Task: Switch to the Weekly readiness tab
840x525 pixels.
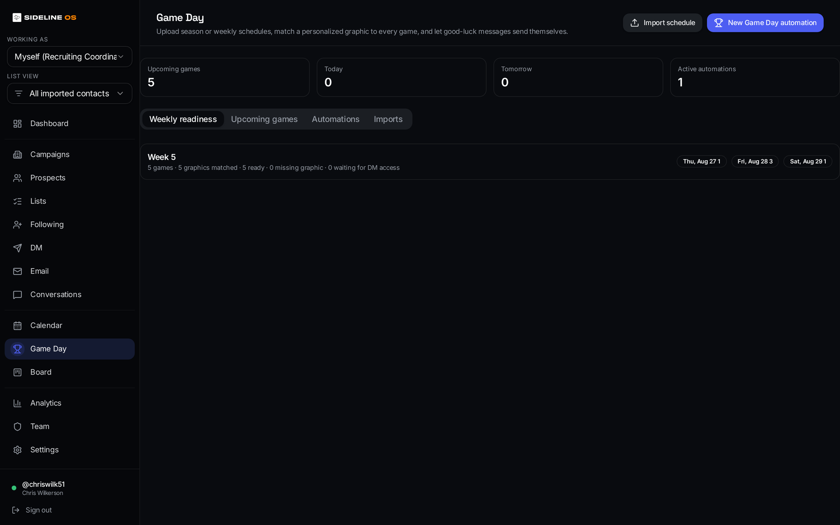Action: pos(183,119)
